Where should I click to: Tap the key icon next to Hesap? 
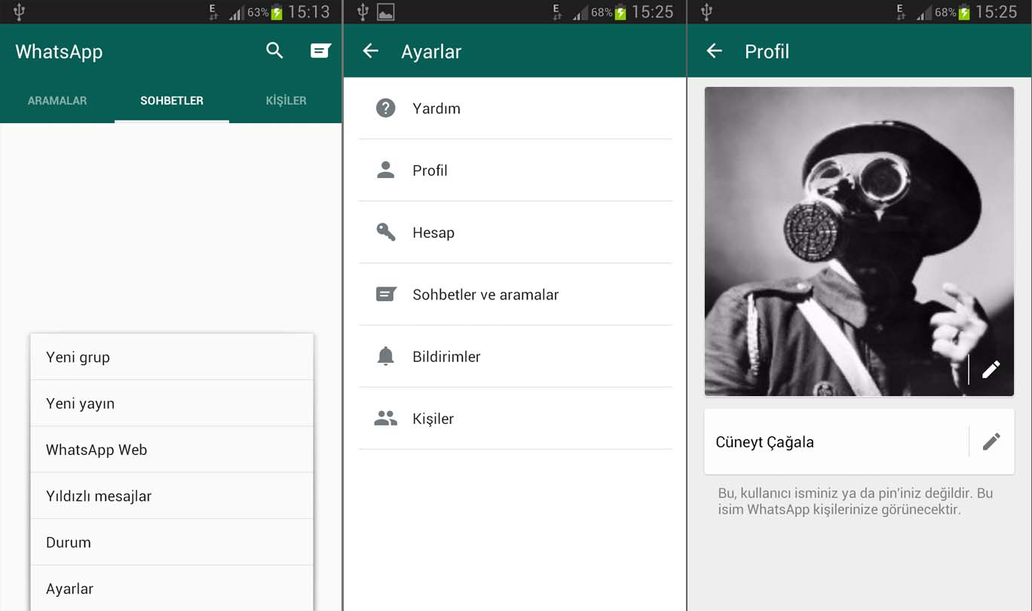[385, 232]
